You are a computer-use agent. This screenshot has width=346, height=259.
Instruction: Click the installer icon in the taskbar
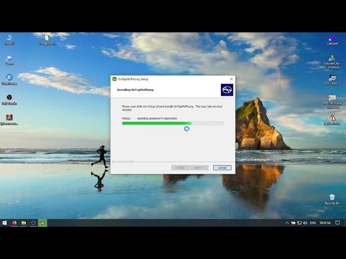click(43, 222)
